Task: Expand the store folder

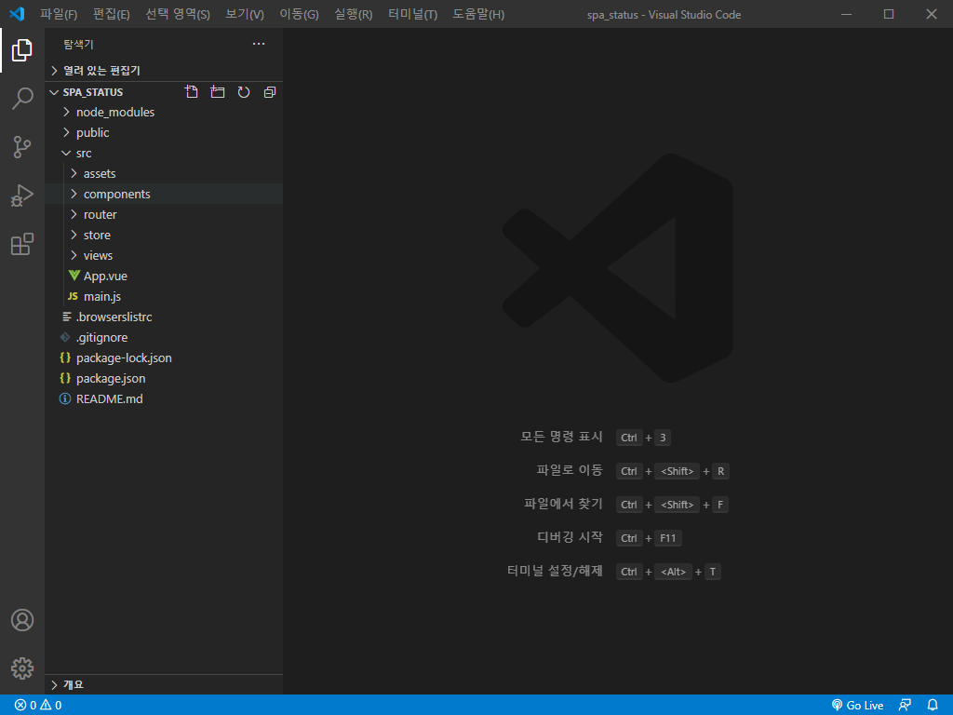Action: [x=164, y=236]
